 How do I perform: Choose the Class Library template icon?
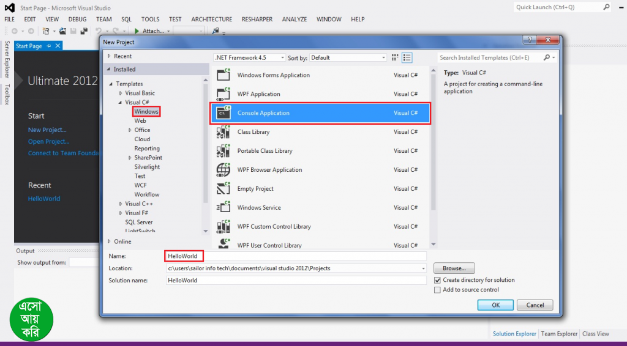coord(223,132)
